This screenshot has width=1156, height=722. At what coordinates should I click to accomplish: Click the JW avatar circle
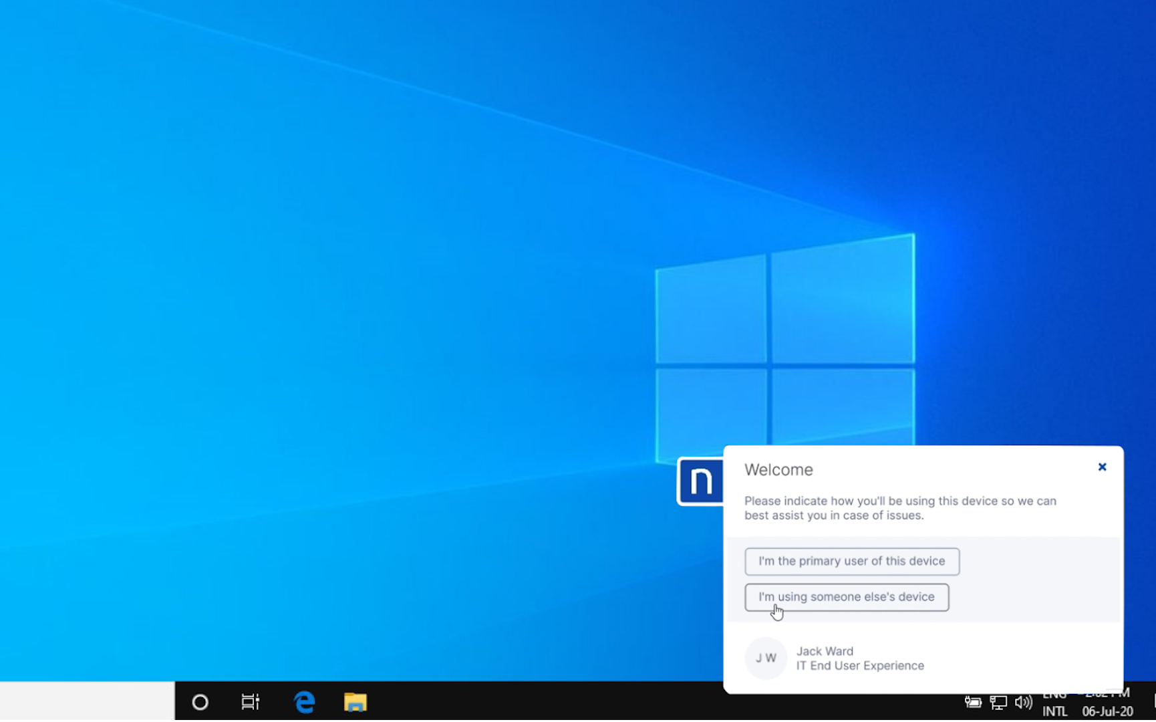pos(766,658)
